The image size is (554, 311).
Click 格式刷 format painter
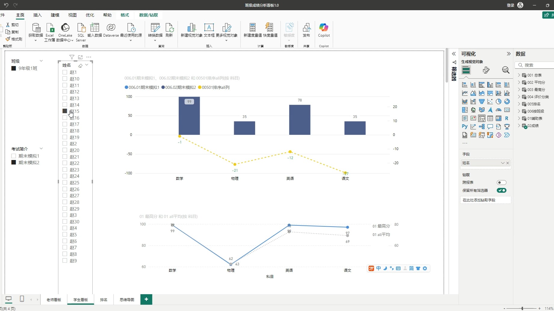(x=14, y=39)
